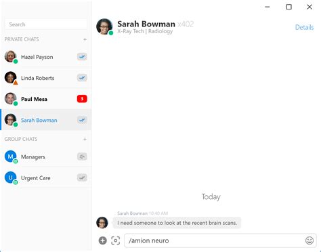Click the Managers group avatar
The image size is (321, 252).
point(11,156)
